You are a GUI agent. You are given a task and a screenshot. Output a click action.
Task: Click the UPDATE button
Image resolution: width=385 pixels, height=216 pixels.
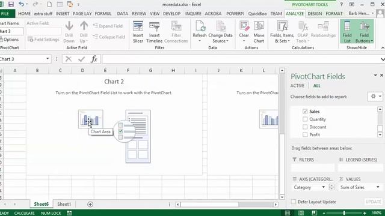373,202
